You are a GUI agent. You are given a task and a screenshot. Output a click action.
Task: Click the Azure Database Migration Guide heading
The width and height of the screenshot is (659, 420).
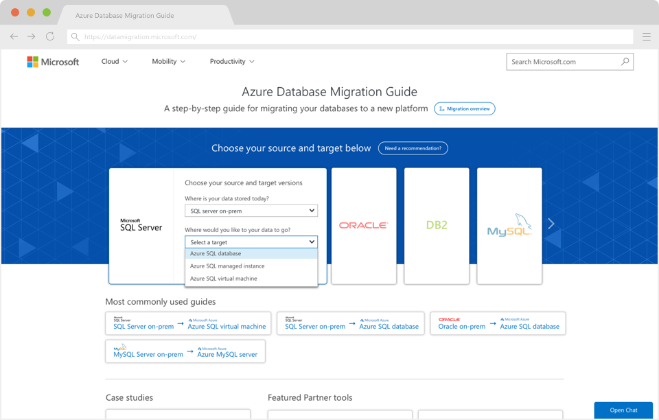pyautogui.click(x=329, y=92)
